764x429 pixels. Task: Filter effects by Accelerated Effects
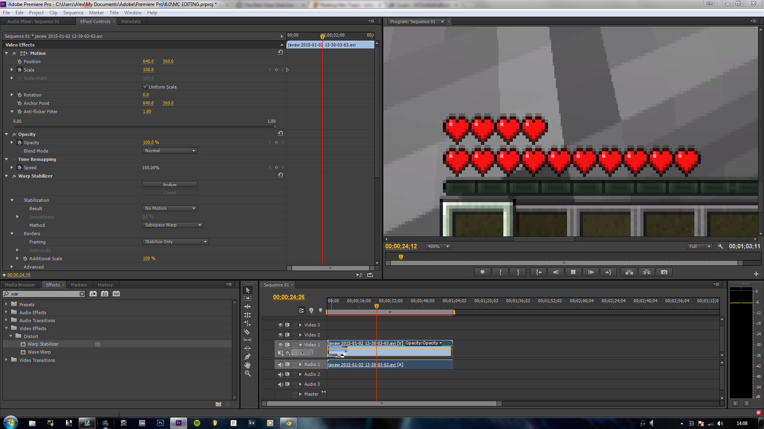coord(93,294)
